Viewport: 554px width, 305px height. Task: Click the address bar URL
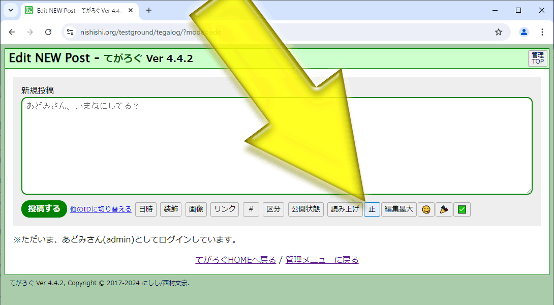tap(150, 32)
